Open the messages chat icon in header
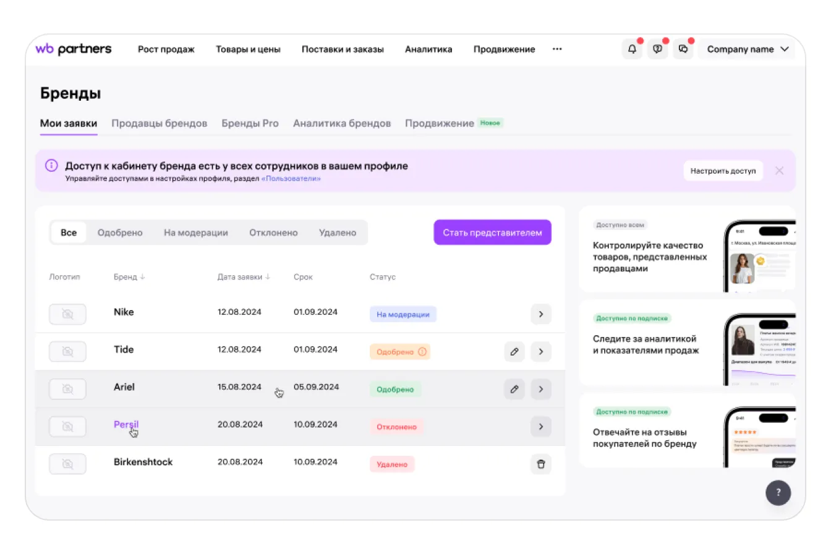 [683, 49]
